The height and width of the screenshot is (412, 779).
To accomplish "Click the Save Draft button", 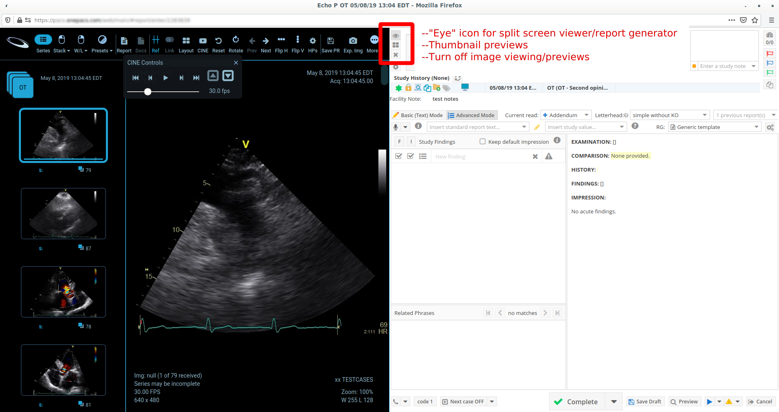I will [645, 402].
